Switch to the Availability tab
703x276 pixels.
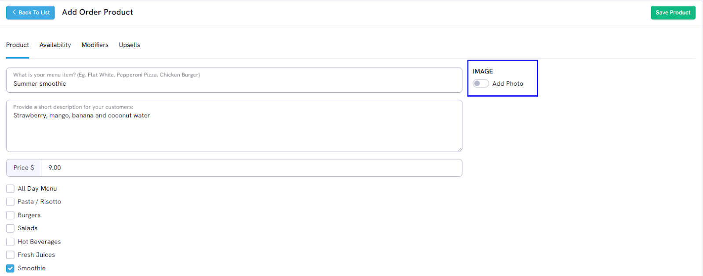(x=55, y=45)
